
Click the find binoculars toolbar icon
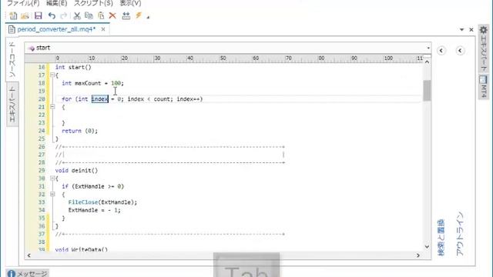point(126,15)
